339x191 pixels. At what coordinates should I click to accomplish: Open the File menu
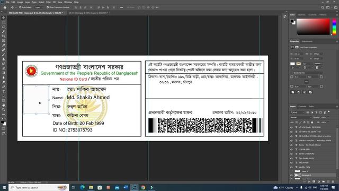[7, 2]
